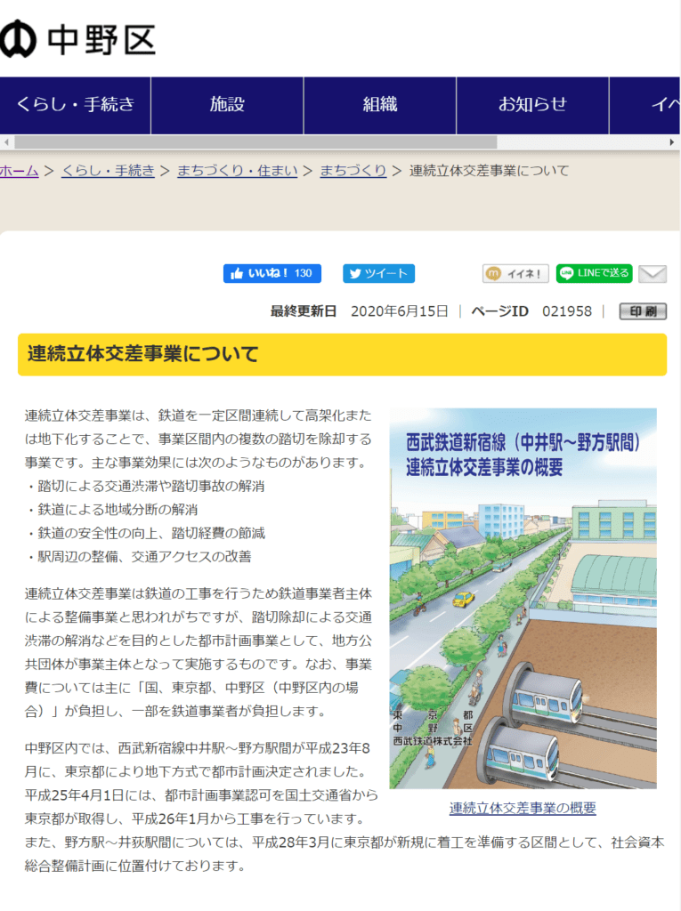Click the horizontal scrollbar right arrow
Viewport: 681px width, 911px height.
click(x=672, y=142)
